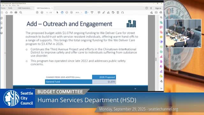This screenshot has width=204, height=115.
Task: Open the Help question mark icon
Action: [x=147, y=8]
